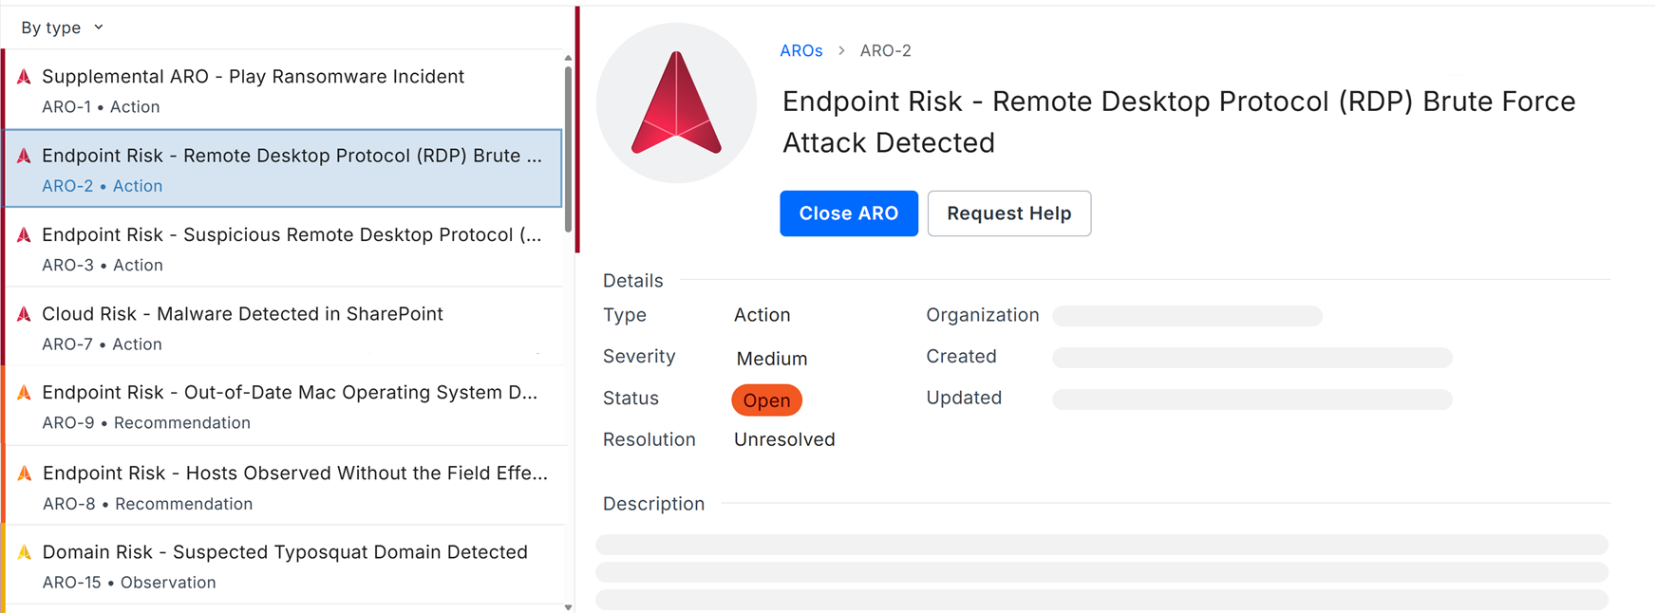Click the ARO-2 RDP Brute Force severity icon
The image size is (1657, 613).
point(25,156)
